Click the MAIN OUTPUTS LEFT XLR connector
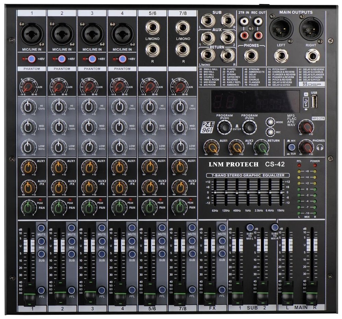This screenshot has width=342, height=319. [x=281, y=29]
